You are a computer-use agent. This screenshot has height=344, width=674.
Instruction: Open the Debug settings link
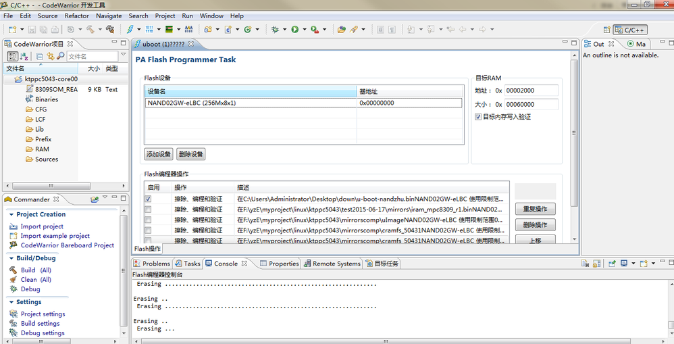[43, 333]
